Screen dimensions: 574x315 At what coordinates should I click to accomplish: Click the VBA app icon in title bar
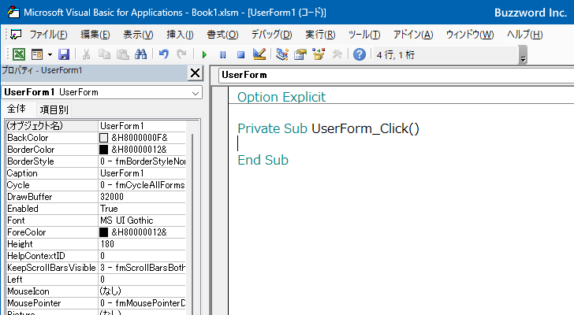pyautogui.click(x=13, y=12)
